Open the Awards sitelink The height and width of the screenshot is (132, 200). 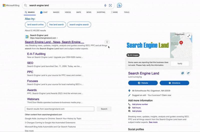(x=32, y=90)
